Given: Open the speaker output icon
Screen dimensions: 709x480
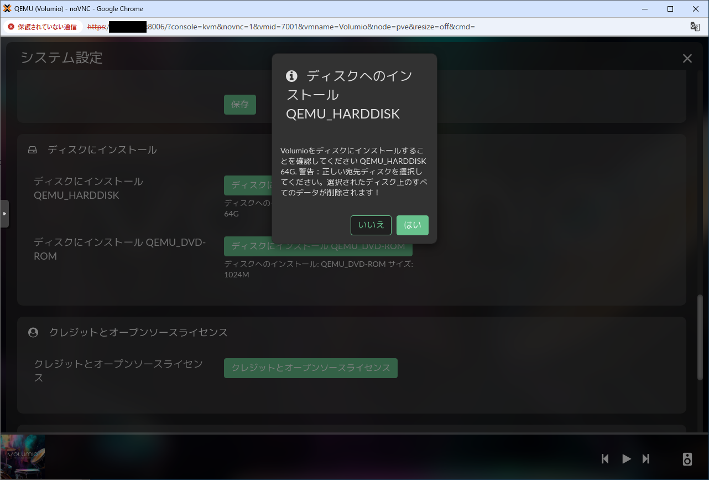Looking at the screenshot, I should pos(687,459).
